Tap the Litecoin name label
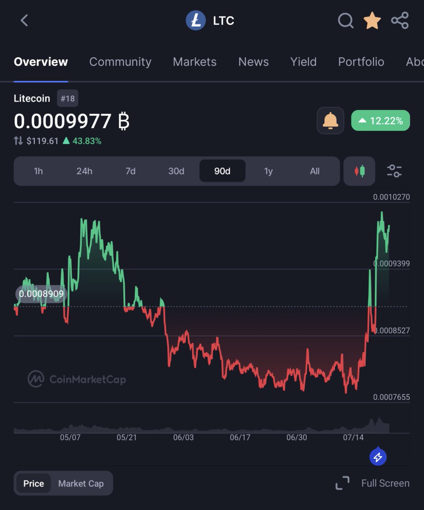The image size is (424, 510). coord(32,99)
